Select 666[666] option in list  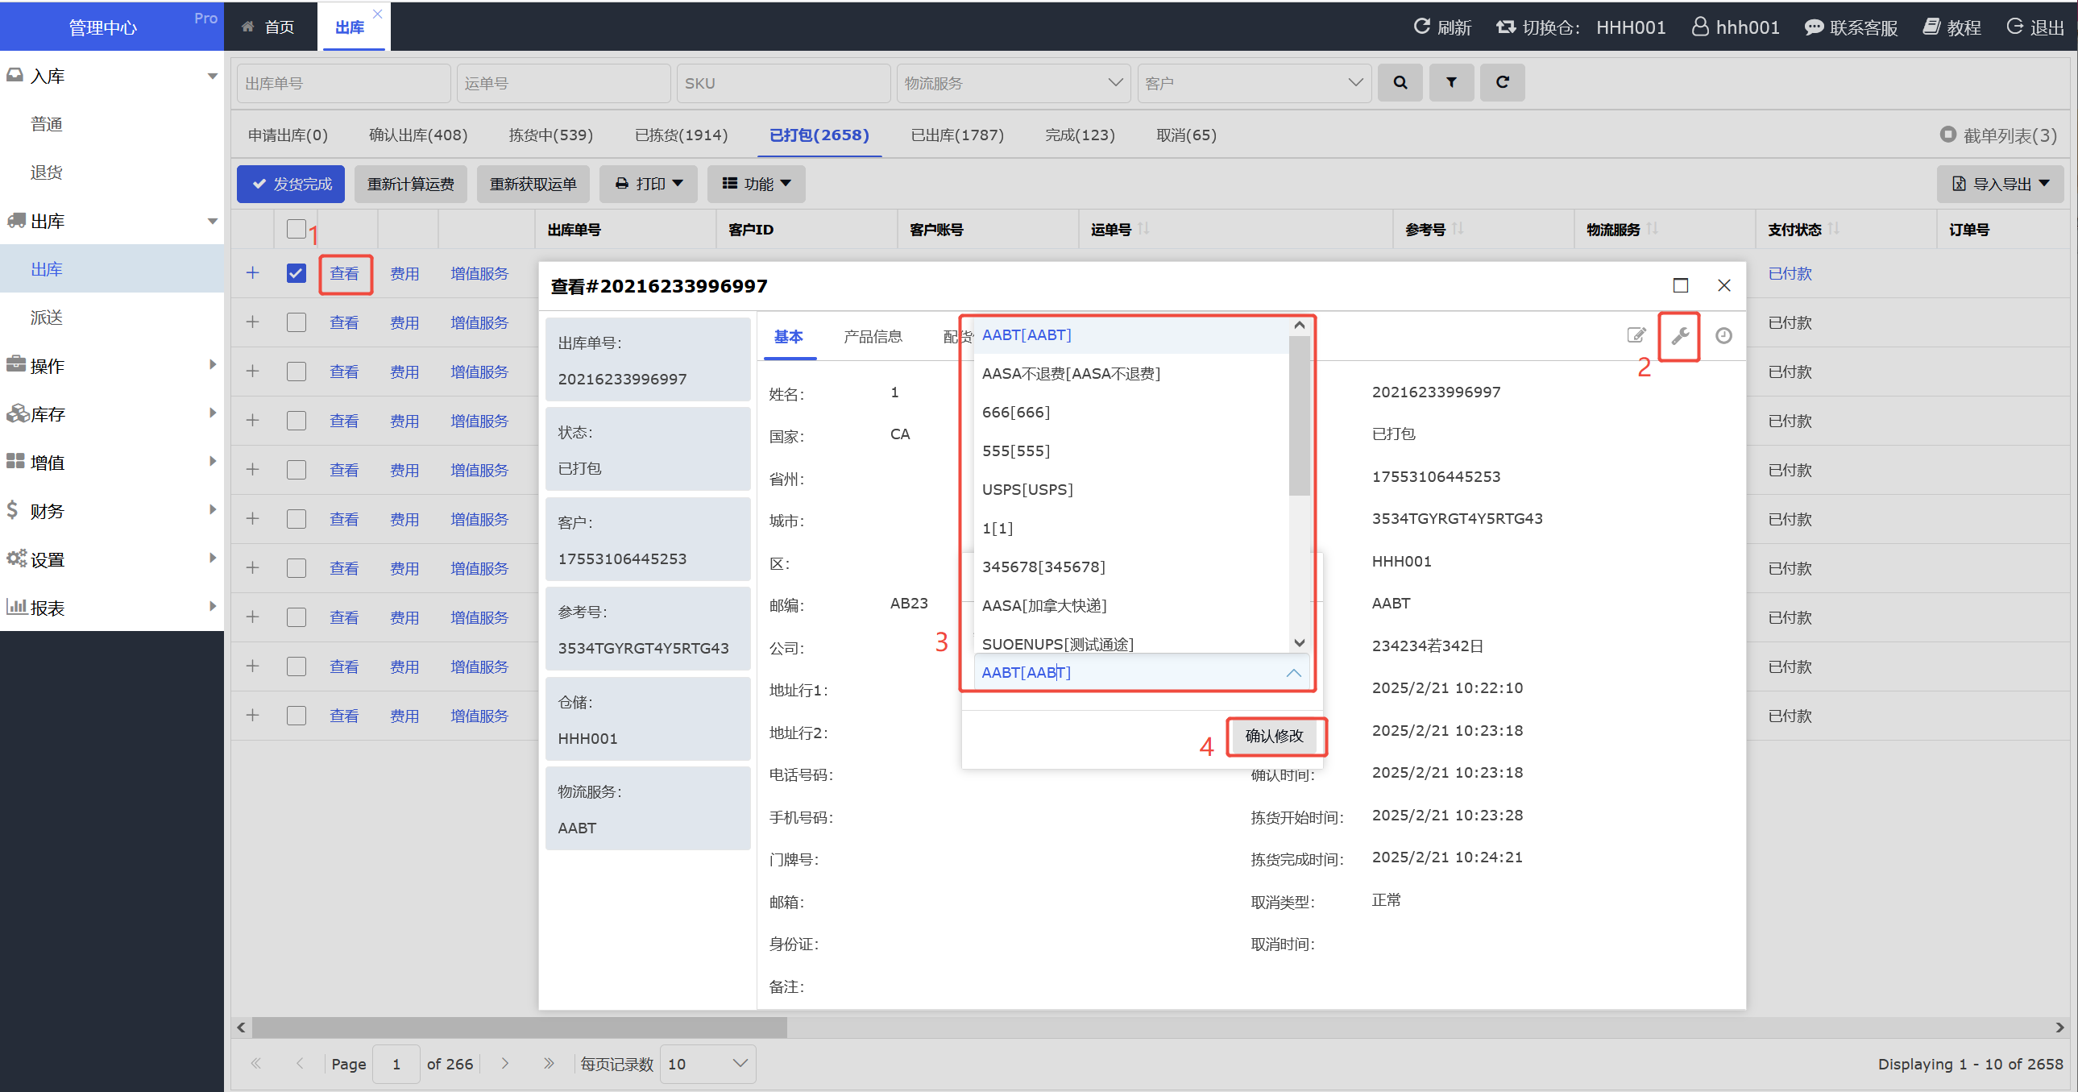coord(1131,412)
